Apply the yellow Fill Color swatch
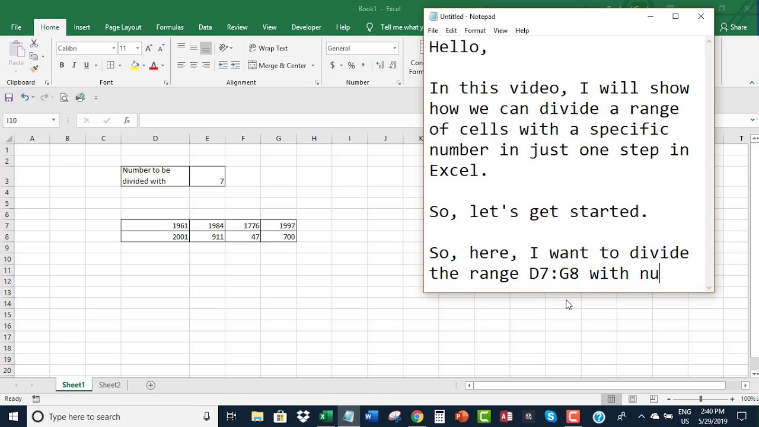The image size is (759, 427). pos(135,65)
